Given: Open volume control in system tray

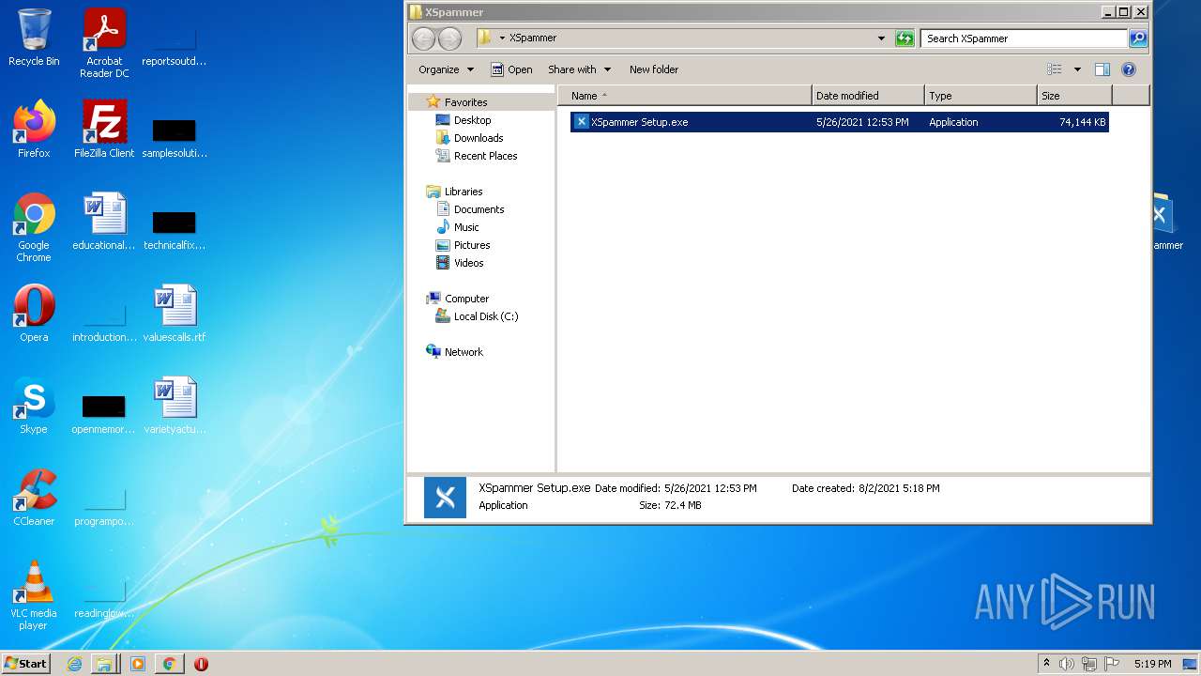Looking at the screenshot, I should click(x=1067, y=664).
